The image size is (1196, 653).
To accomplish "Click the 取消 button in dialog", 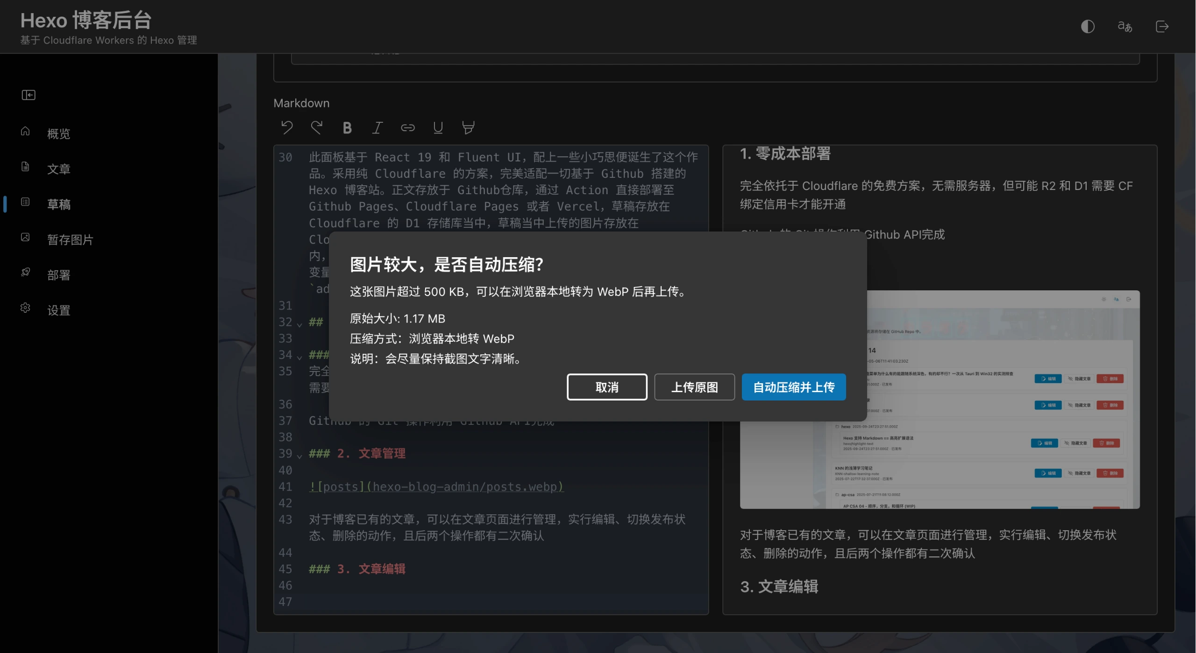I will coord(607,387).
